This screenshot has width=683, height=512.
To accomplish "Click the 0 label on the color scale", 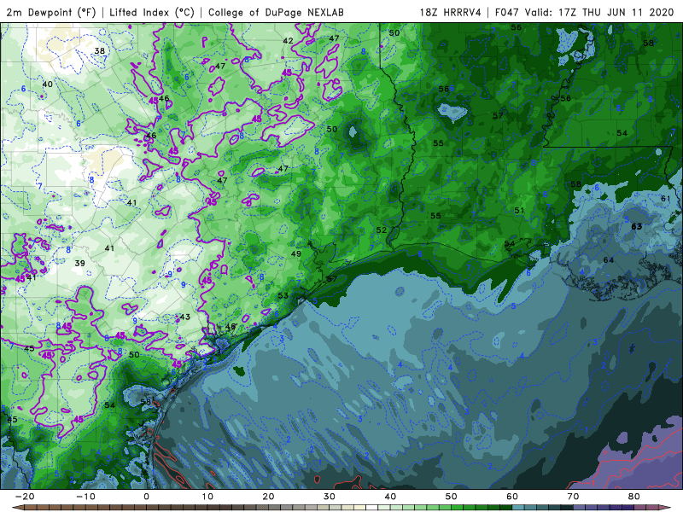I will pos(146,497).
